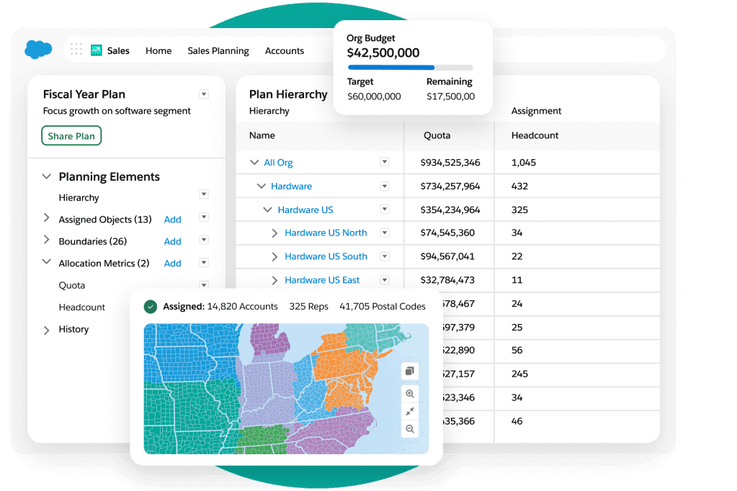Zoom out on the territory map
Viewport: 737px width, 491px height.
coord(410,429)
